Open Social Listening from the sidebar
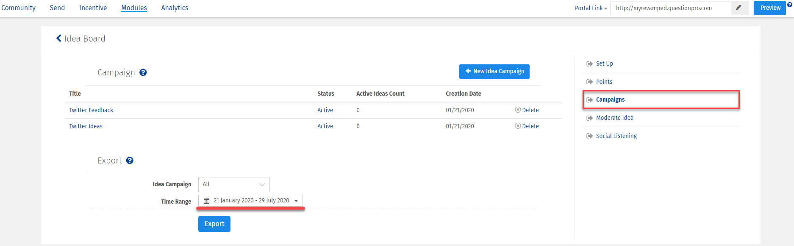Viewport: 794px width, 246px height. click(616, 136)
